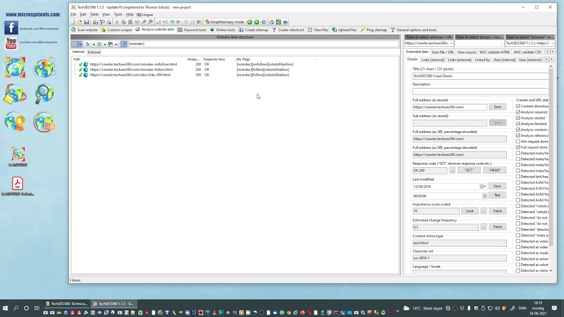Click the Test button under Last modified

497,195
